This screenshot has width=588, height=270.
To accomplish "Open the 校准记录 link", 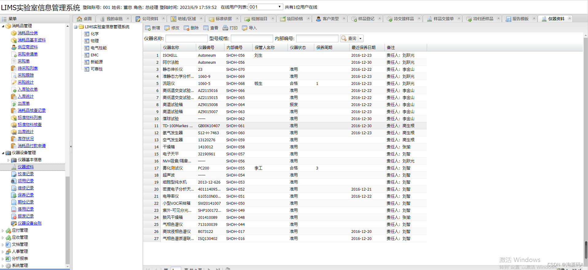I will (26, 174).
